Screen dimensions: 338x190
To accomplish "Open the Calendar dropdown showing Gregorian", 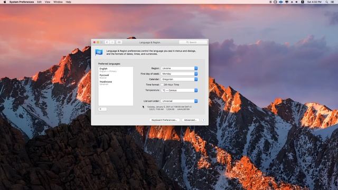I will pos(179,79).
